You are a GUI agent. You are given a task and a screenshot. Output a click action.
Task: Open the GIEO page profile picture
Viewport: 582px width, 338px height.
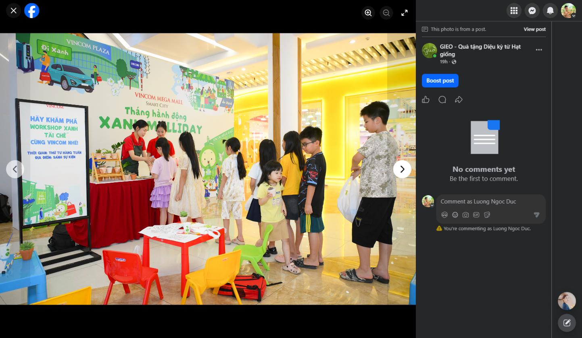[429, 51]
